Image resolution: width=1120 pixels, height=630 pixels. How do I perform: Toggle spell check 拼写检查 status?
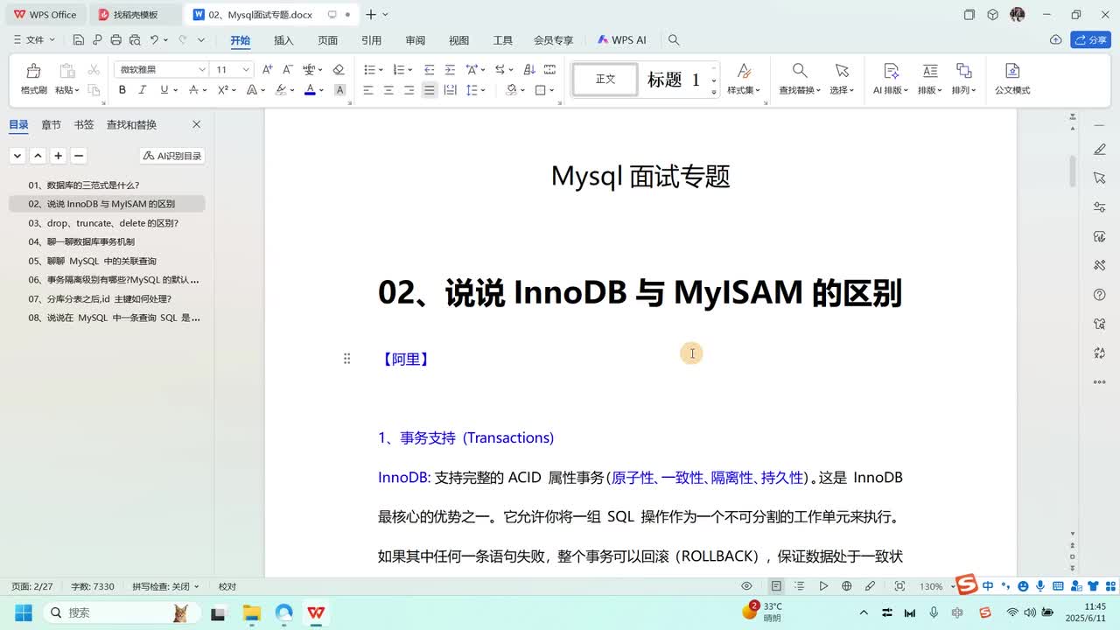click(x=165, y=586)
